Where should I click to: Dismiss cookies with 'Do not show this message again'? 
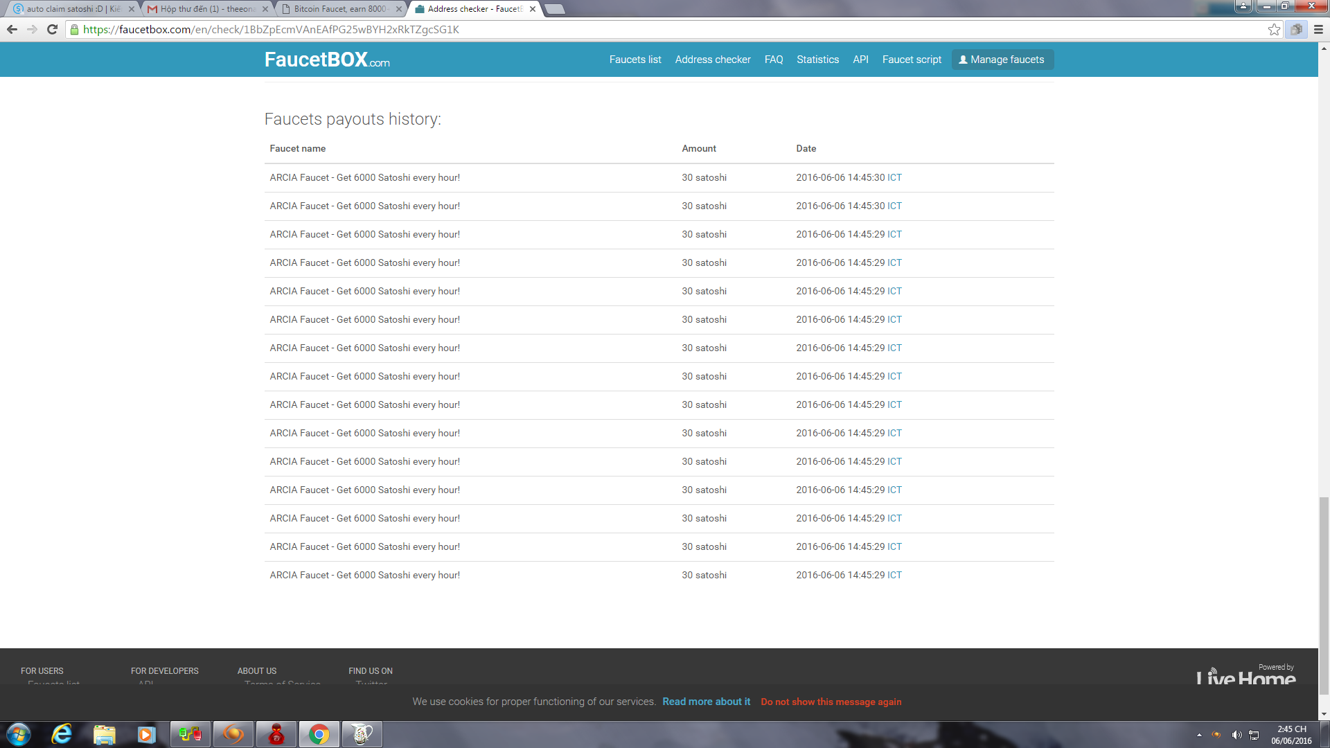coord(831,702)
